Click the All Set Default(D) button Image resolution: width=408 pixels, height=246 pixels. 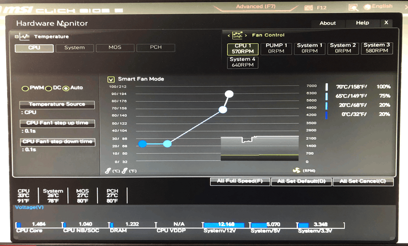click(x=301, y=182)
